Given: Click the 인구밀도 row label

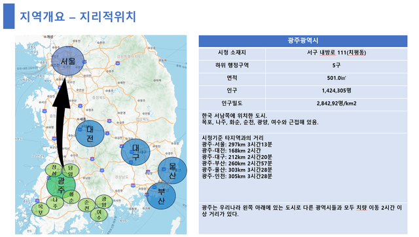Looking at the screenshot, I should [x=232, y=103].
